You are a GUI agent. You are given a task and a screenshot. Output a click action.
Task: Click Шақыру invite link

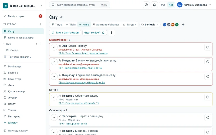(x=23, y=123)
